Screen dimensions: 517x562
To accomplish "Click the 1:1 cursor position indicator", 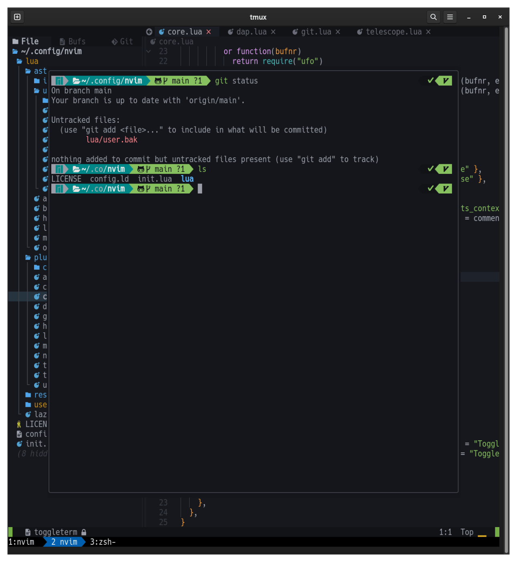I will (x=445, y=532).
